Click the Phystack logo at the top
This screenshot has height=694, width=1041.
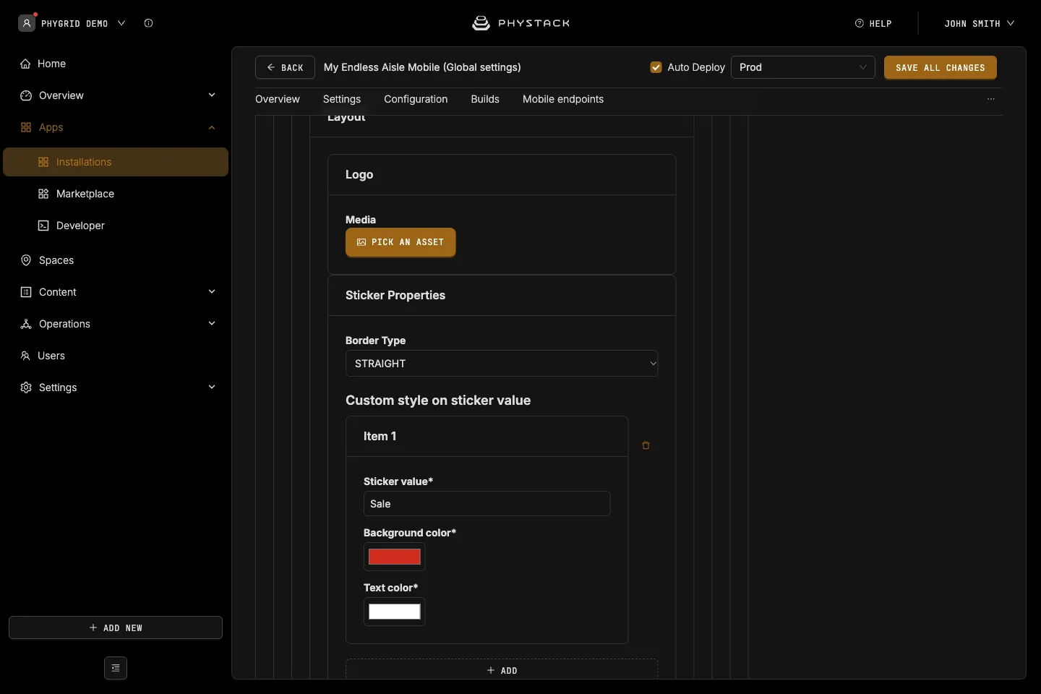pyautogui.click(x=520, y=23)
